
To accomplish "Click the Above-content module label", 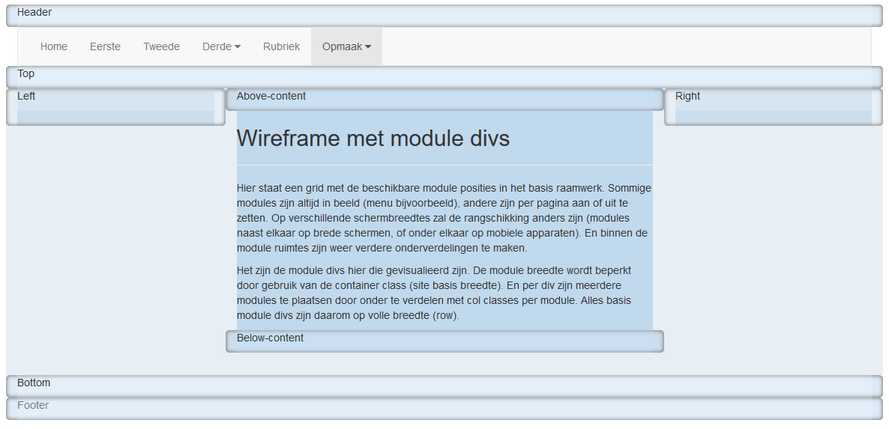I will point(271,97).
